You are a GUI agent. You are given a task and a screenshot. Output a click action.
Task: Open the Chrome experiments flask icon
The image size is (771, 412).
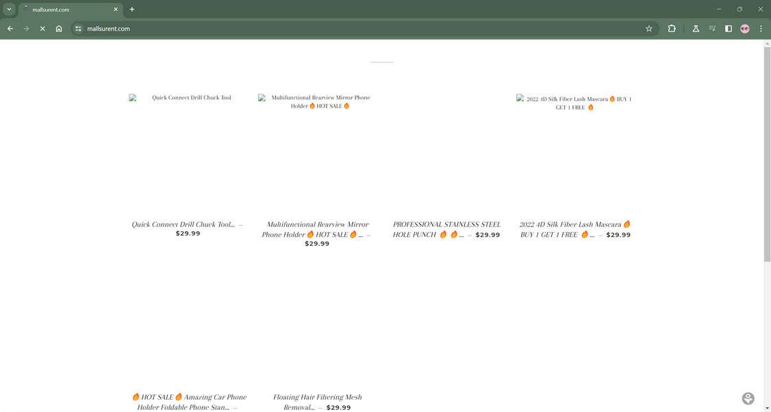click(696, 29)
